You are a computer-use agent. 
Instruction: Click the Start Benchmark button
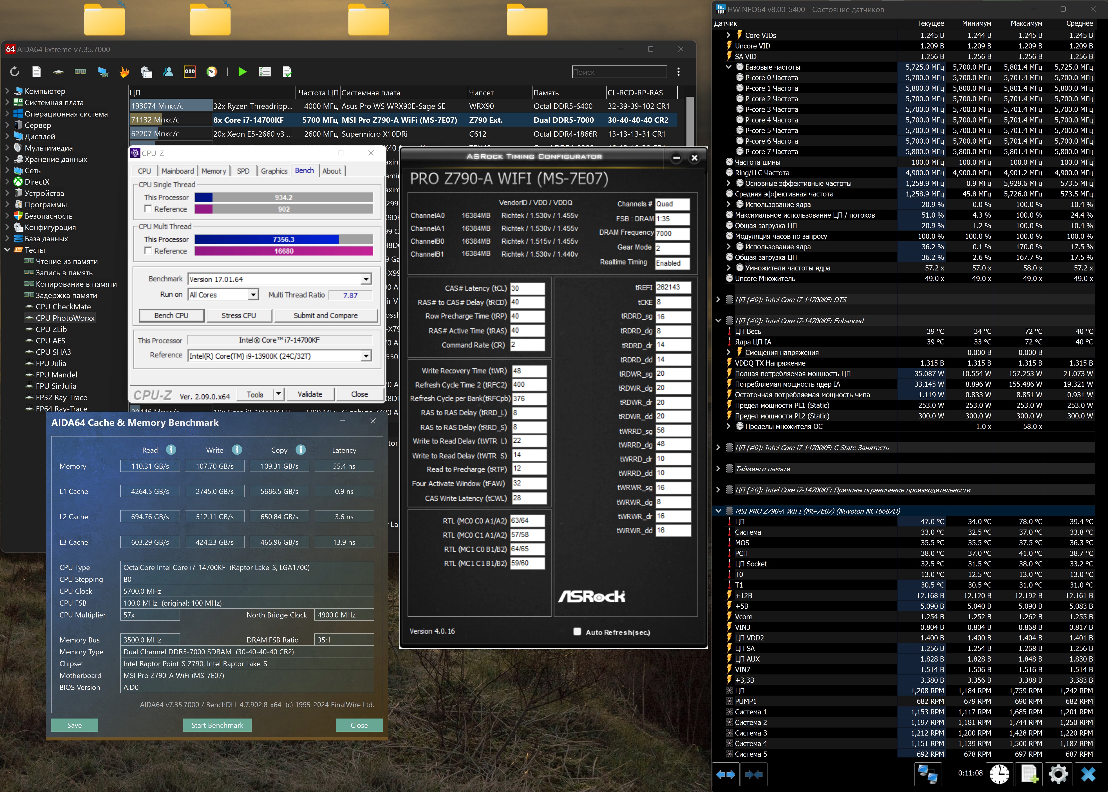(217, 725)
